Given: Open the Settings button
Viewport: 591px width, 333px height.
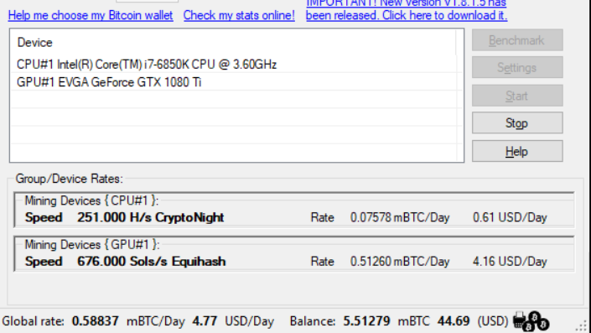Looking at the screenshot, I should 517,67.
